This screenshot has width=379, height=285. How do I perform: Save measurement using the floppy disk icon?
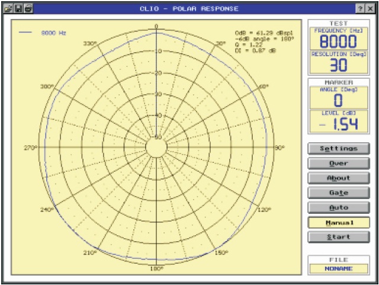point(18,8)
